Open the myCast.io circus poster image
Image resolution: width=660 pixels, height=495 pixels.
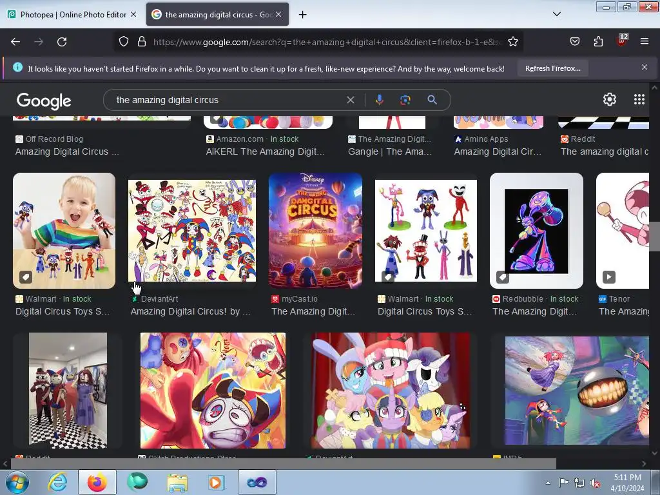315,231
